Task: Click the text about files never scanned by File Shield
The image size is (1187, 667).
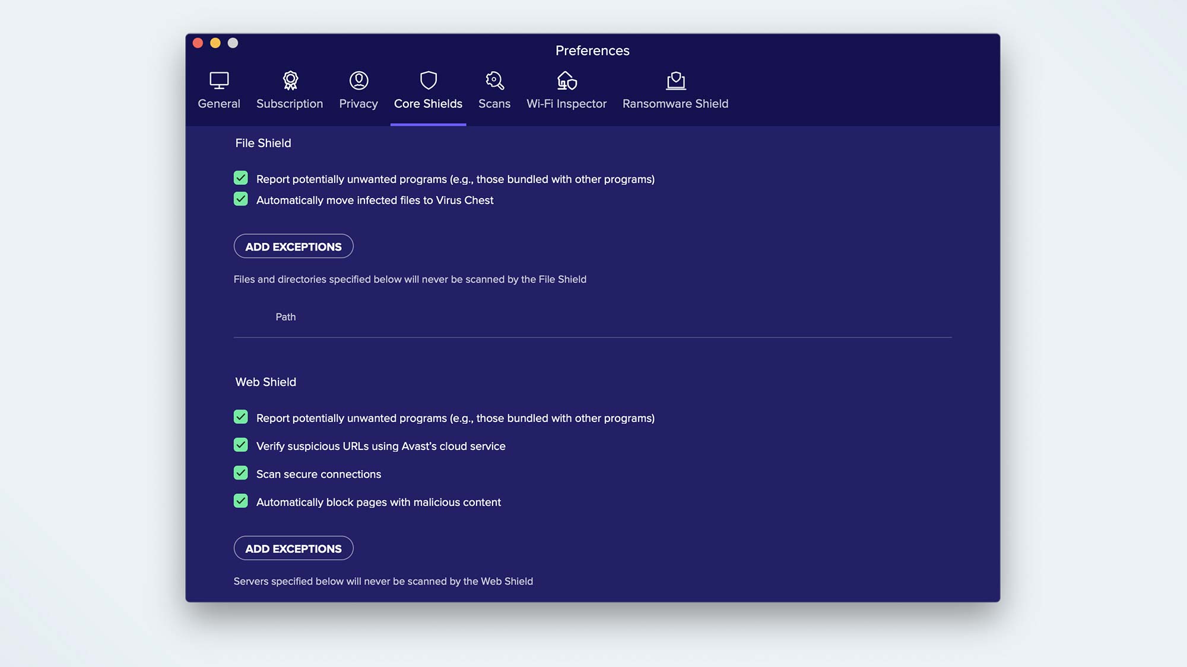Action: click(410, 279)
